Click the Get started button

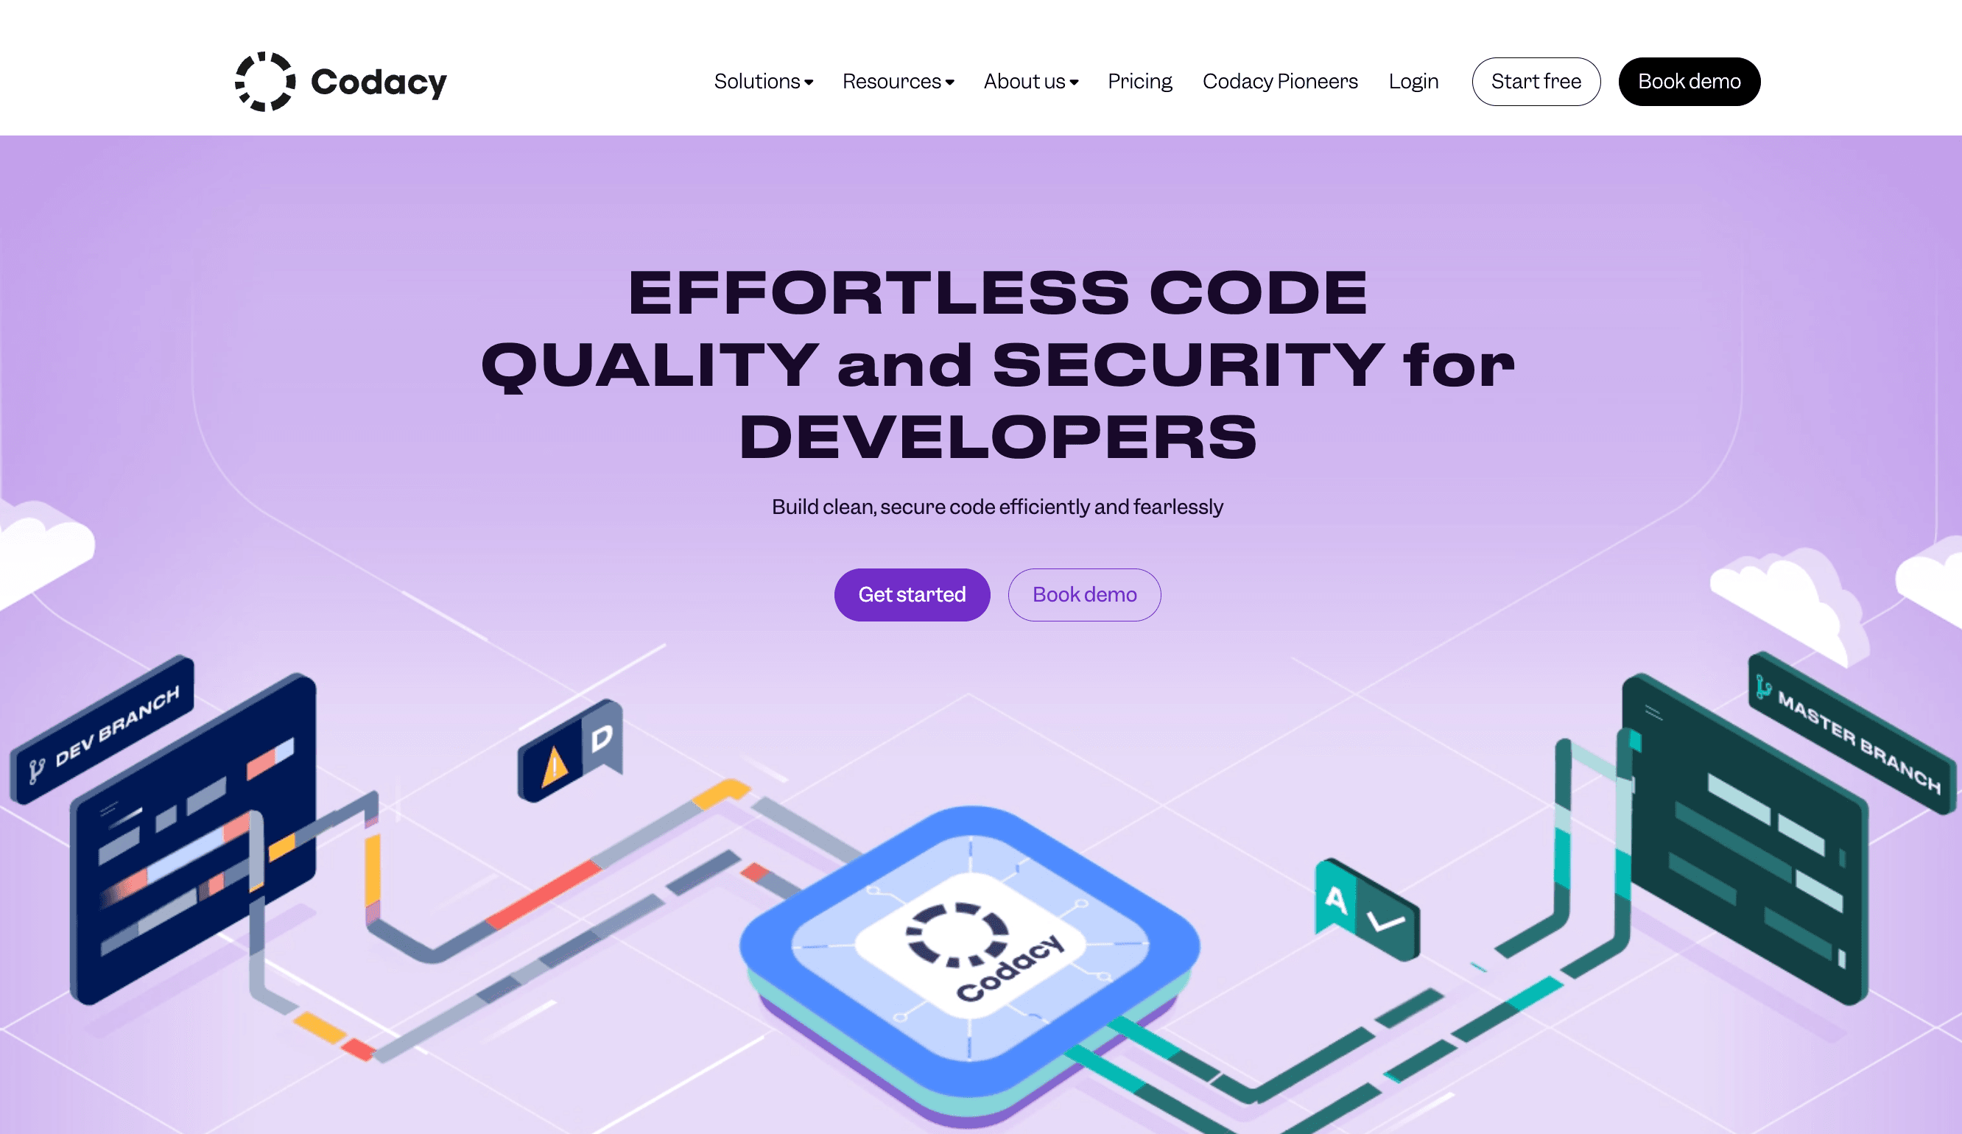912,594
